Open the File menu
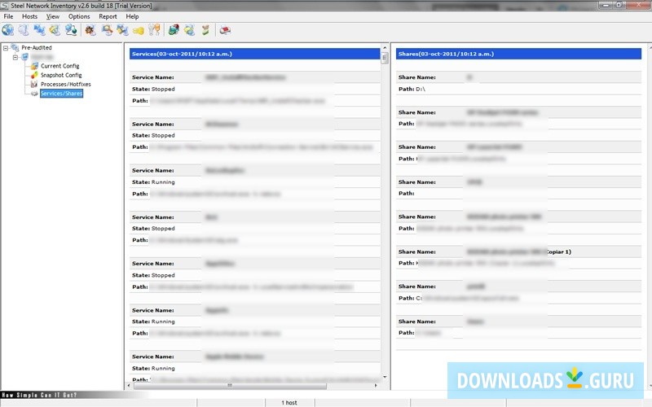652x407 pixels. point(8,16)
